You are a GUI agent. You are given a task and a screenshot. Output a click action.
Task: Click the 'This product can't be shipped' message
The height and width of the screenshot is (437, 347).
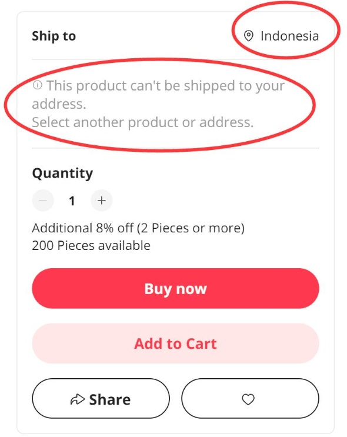click(x=158, y=95)
